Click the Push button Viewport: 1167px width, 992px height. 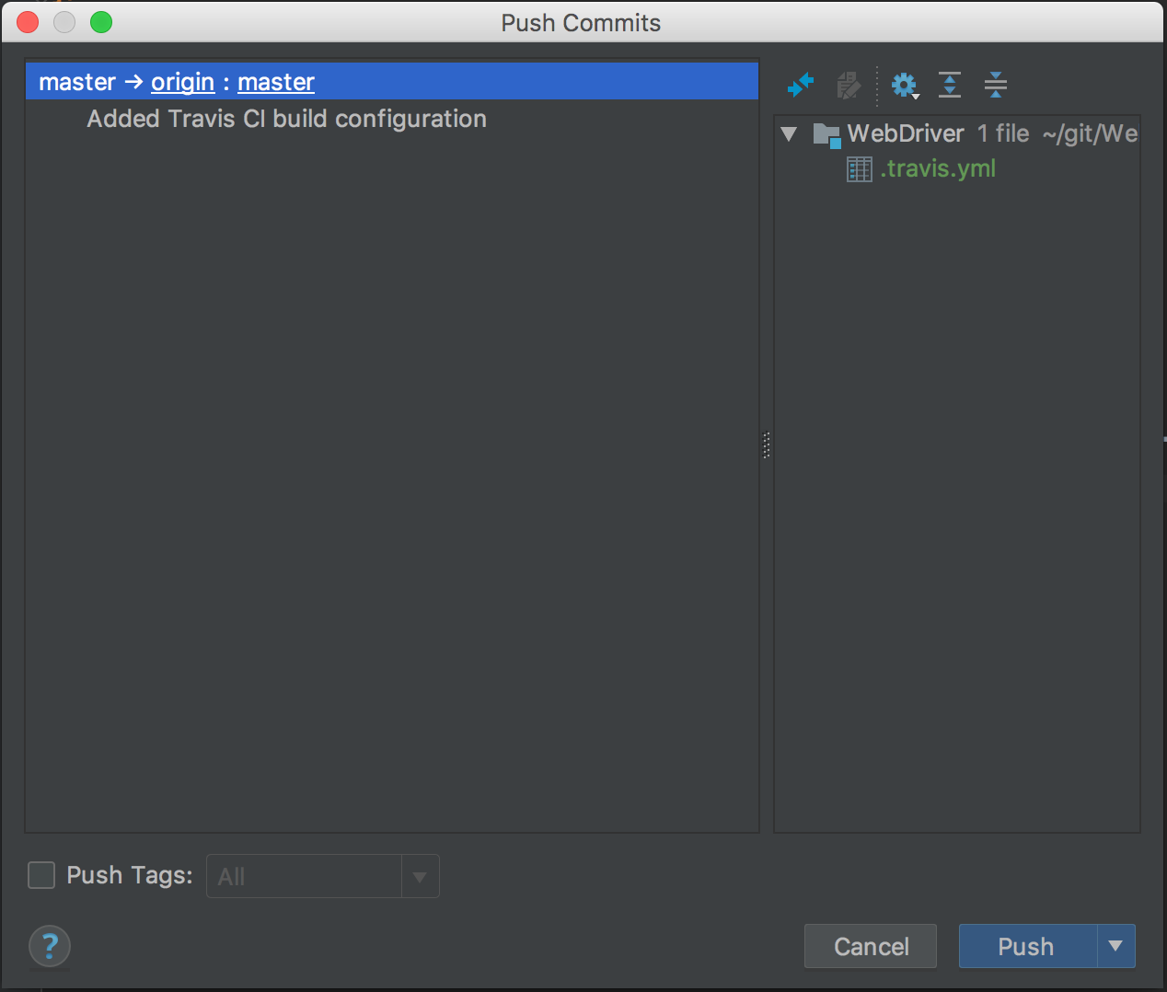(1027, 946)
